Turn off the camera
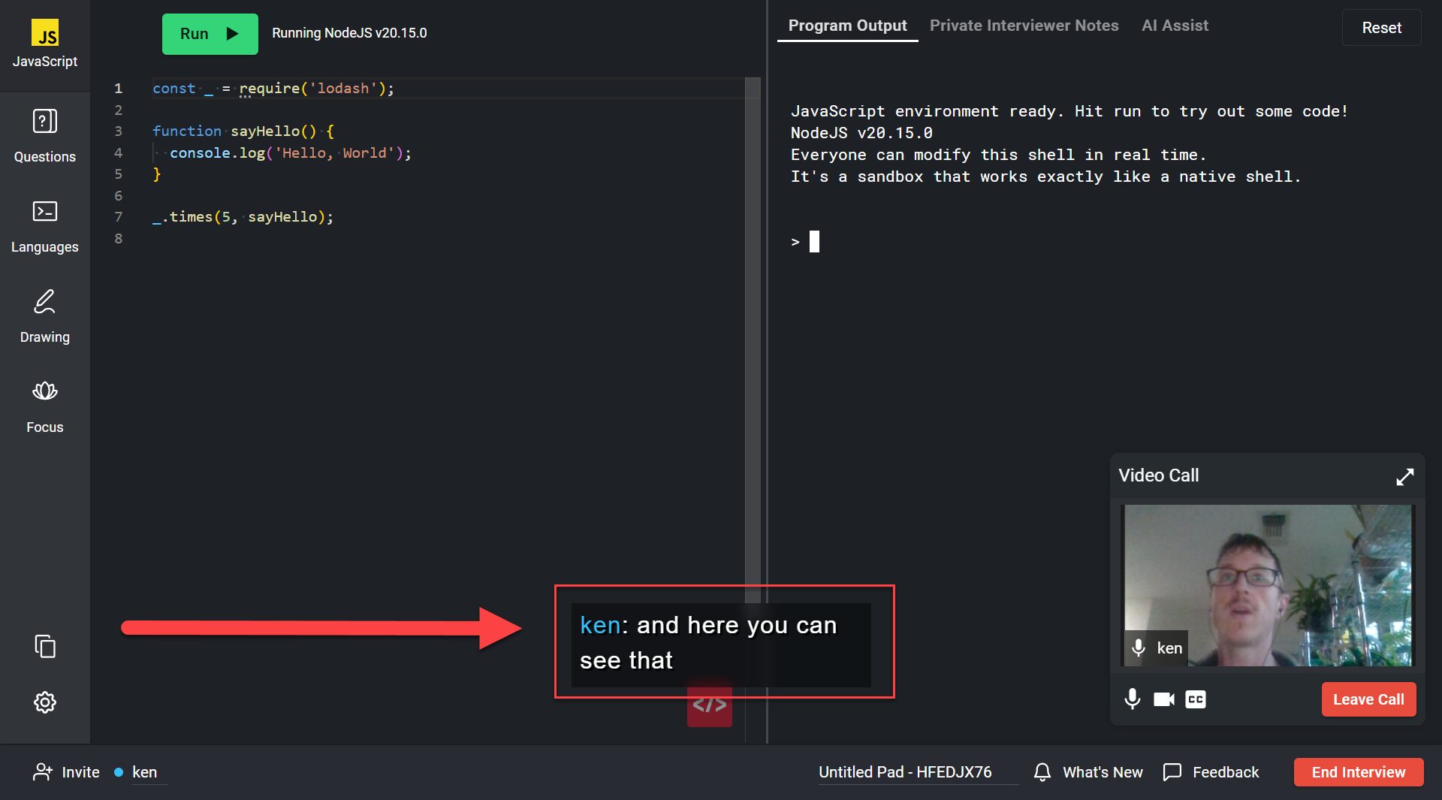The image size is (1442, 800). (x=1163, y=699)
